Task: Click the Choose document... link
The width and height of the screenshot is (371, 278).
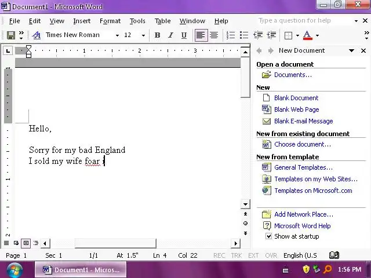Action: click(x=303, y=144)
